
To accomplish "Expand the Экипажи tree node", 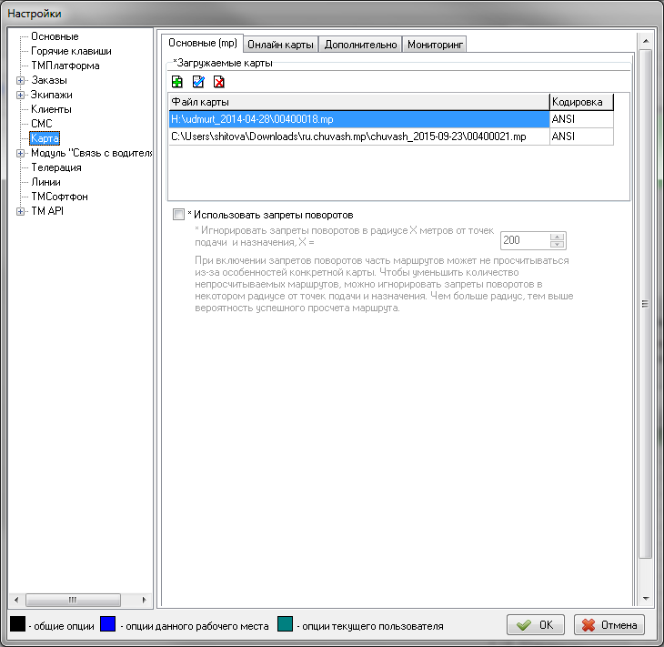I will (x=21, y=95).
